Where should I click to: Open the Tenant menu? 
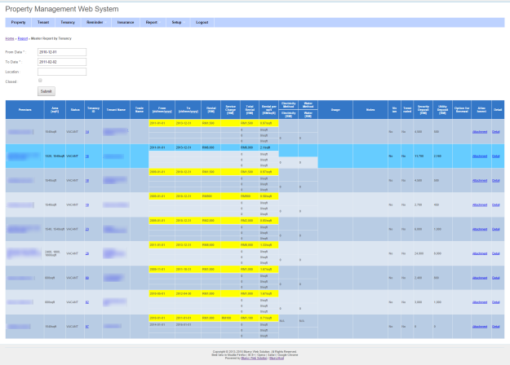tap(43, 22)
